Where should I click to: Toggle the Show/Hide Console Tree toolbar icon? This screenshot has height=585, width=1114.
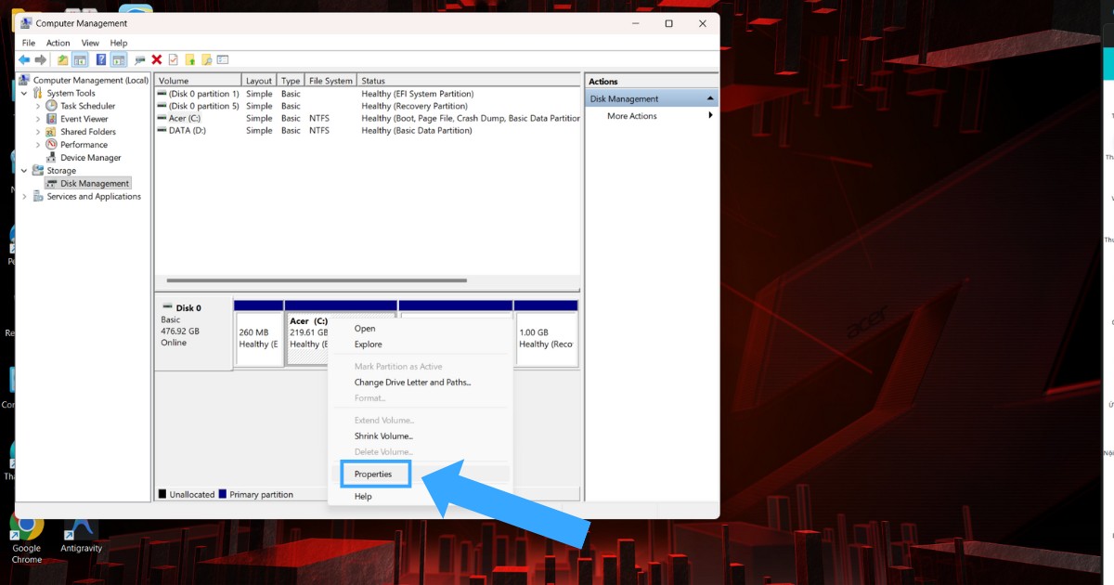(x=81, y=60)
